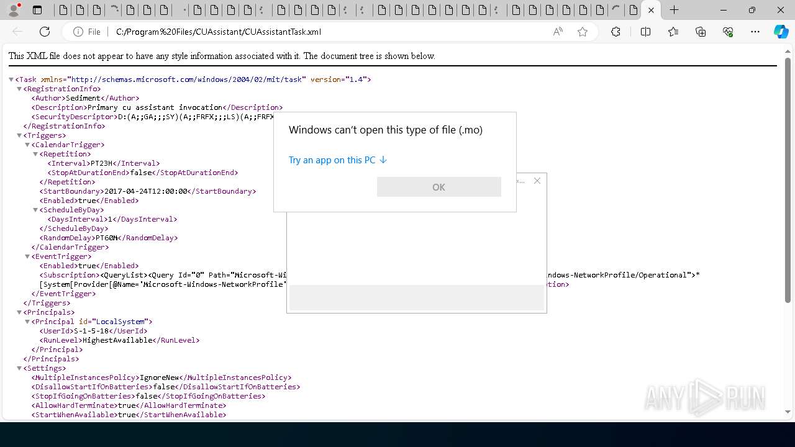Open the Favorites list icon
The width and height of the screenshot is (795, 447).
pyautogui.click(x=673, y=32)
